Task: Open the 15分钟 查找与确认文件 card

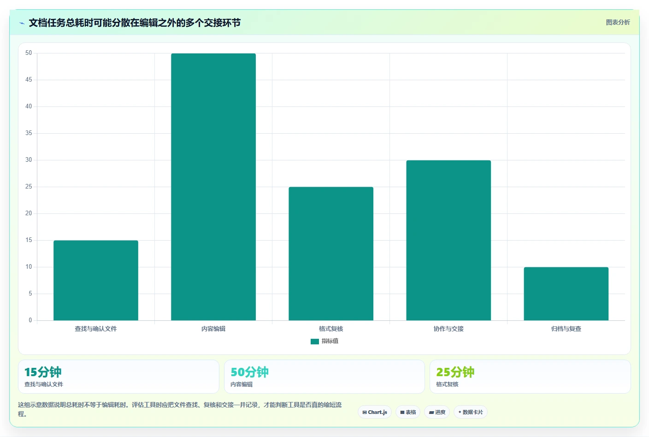Action: point(118,377)
